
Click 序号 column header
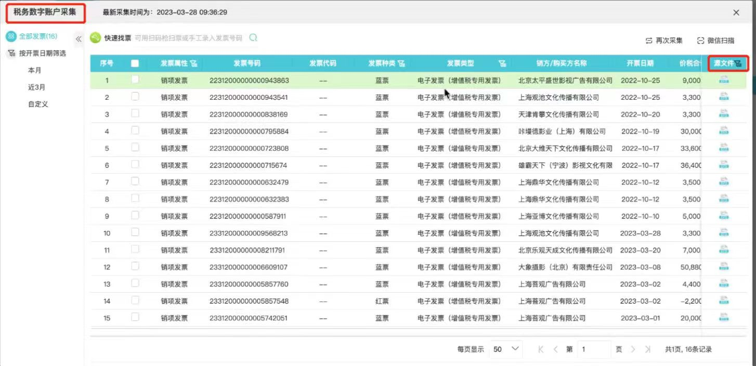click(107, 63)
